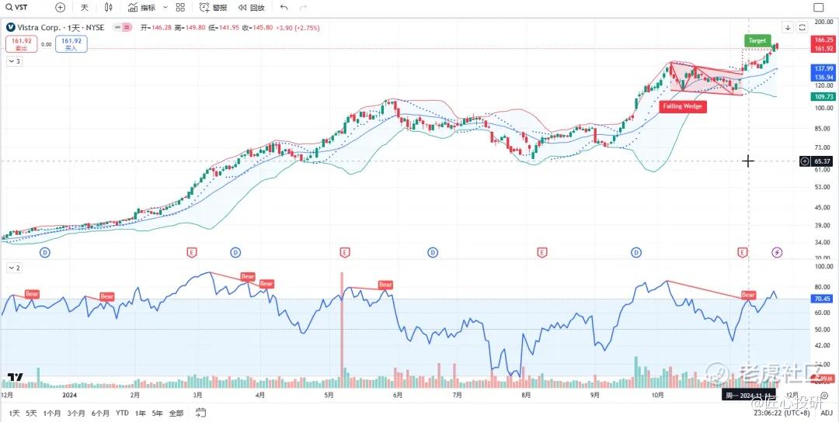This screenshot has height=422, width=839.
Task: Select the 1天 time range
Action: click(x=14, y=413)
